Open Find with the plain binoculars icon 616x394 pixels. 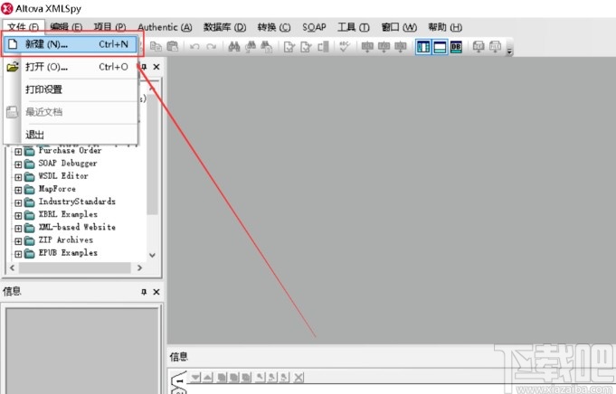click(x=234, y=47)
